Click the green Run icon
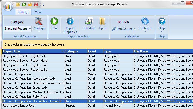The height and width of the screenshot is (109, 193). click(54, 21)
